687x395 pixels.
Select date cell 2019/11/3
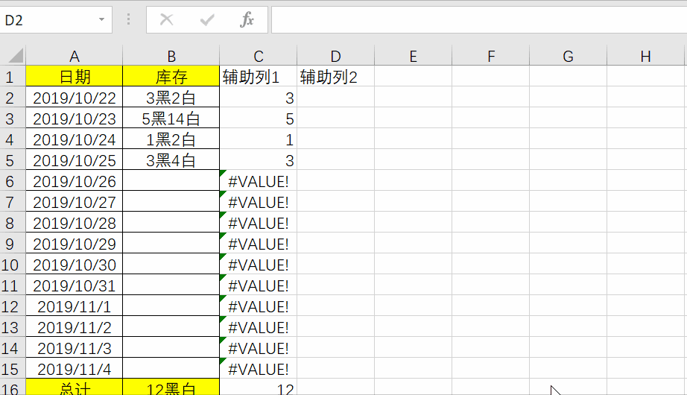tap(74, 347)
